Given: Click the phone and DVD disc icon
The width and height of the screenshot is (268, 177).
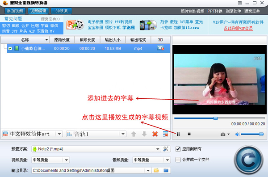Looking at the screenshot, I should point(148,25).
